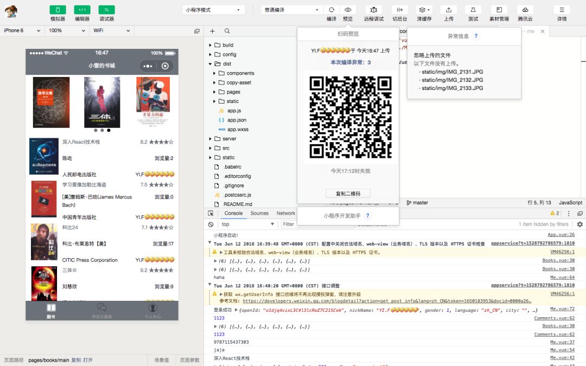The width and height of the screenshot is (586, 366).
Task: Click the switch to background (切后台) icon
Action: 399,10
